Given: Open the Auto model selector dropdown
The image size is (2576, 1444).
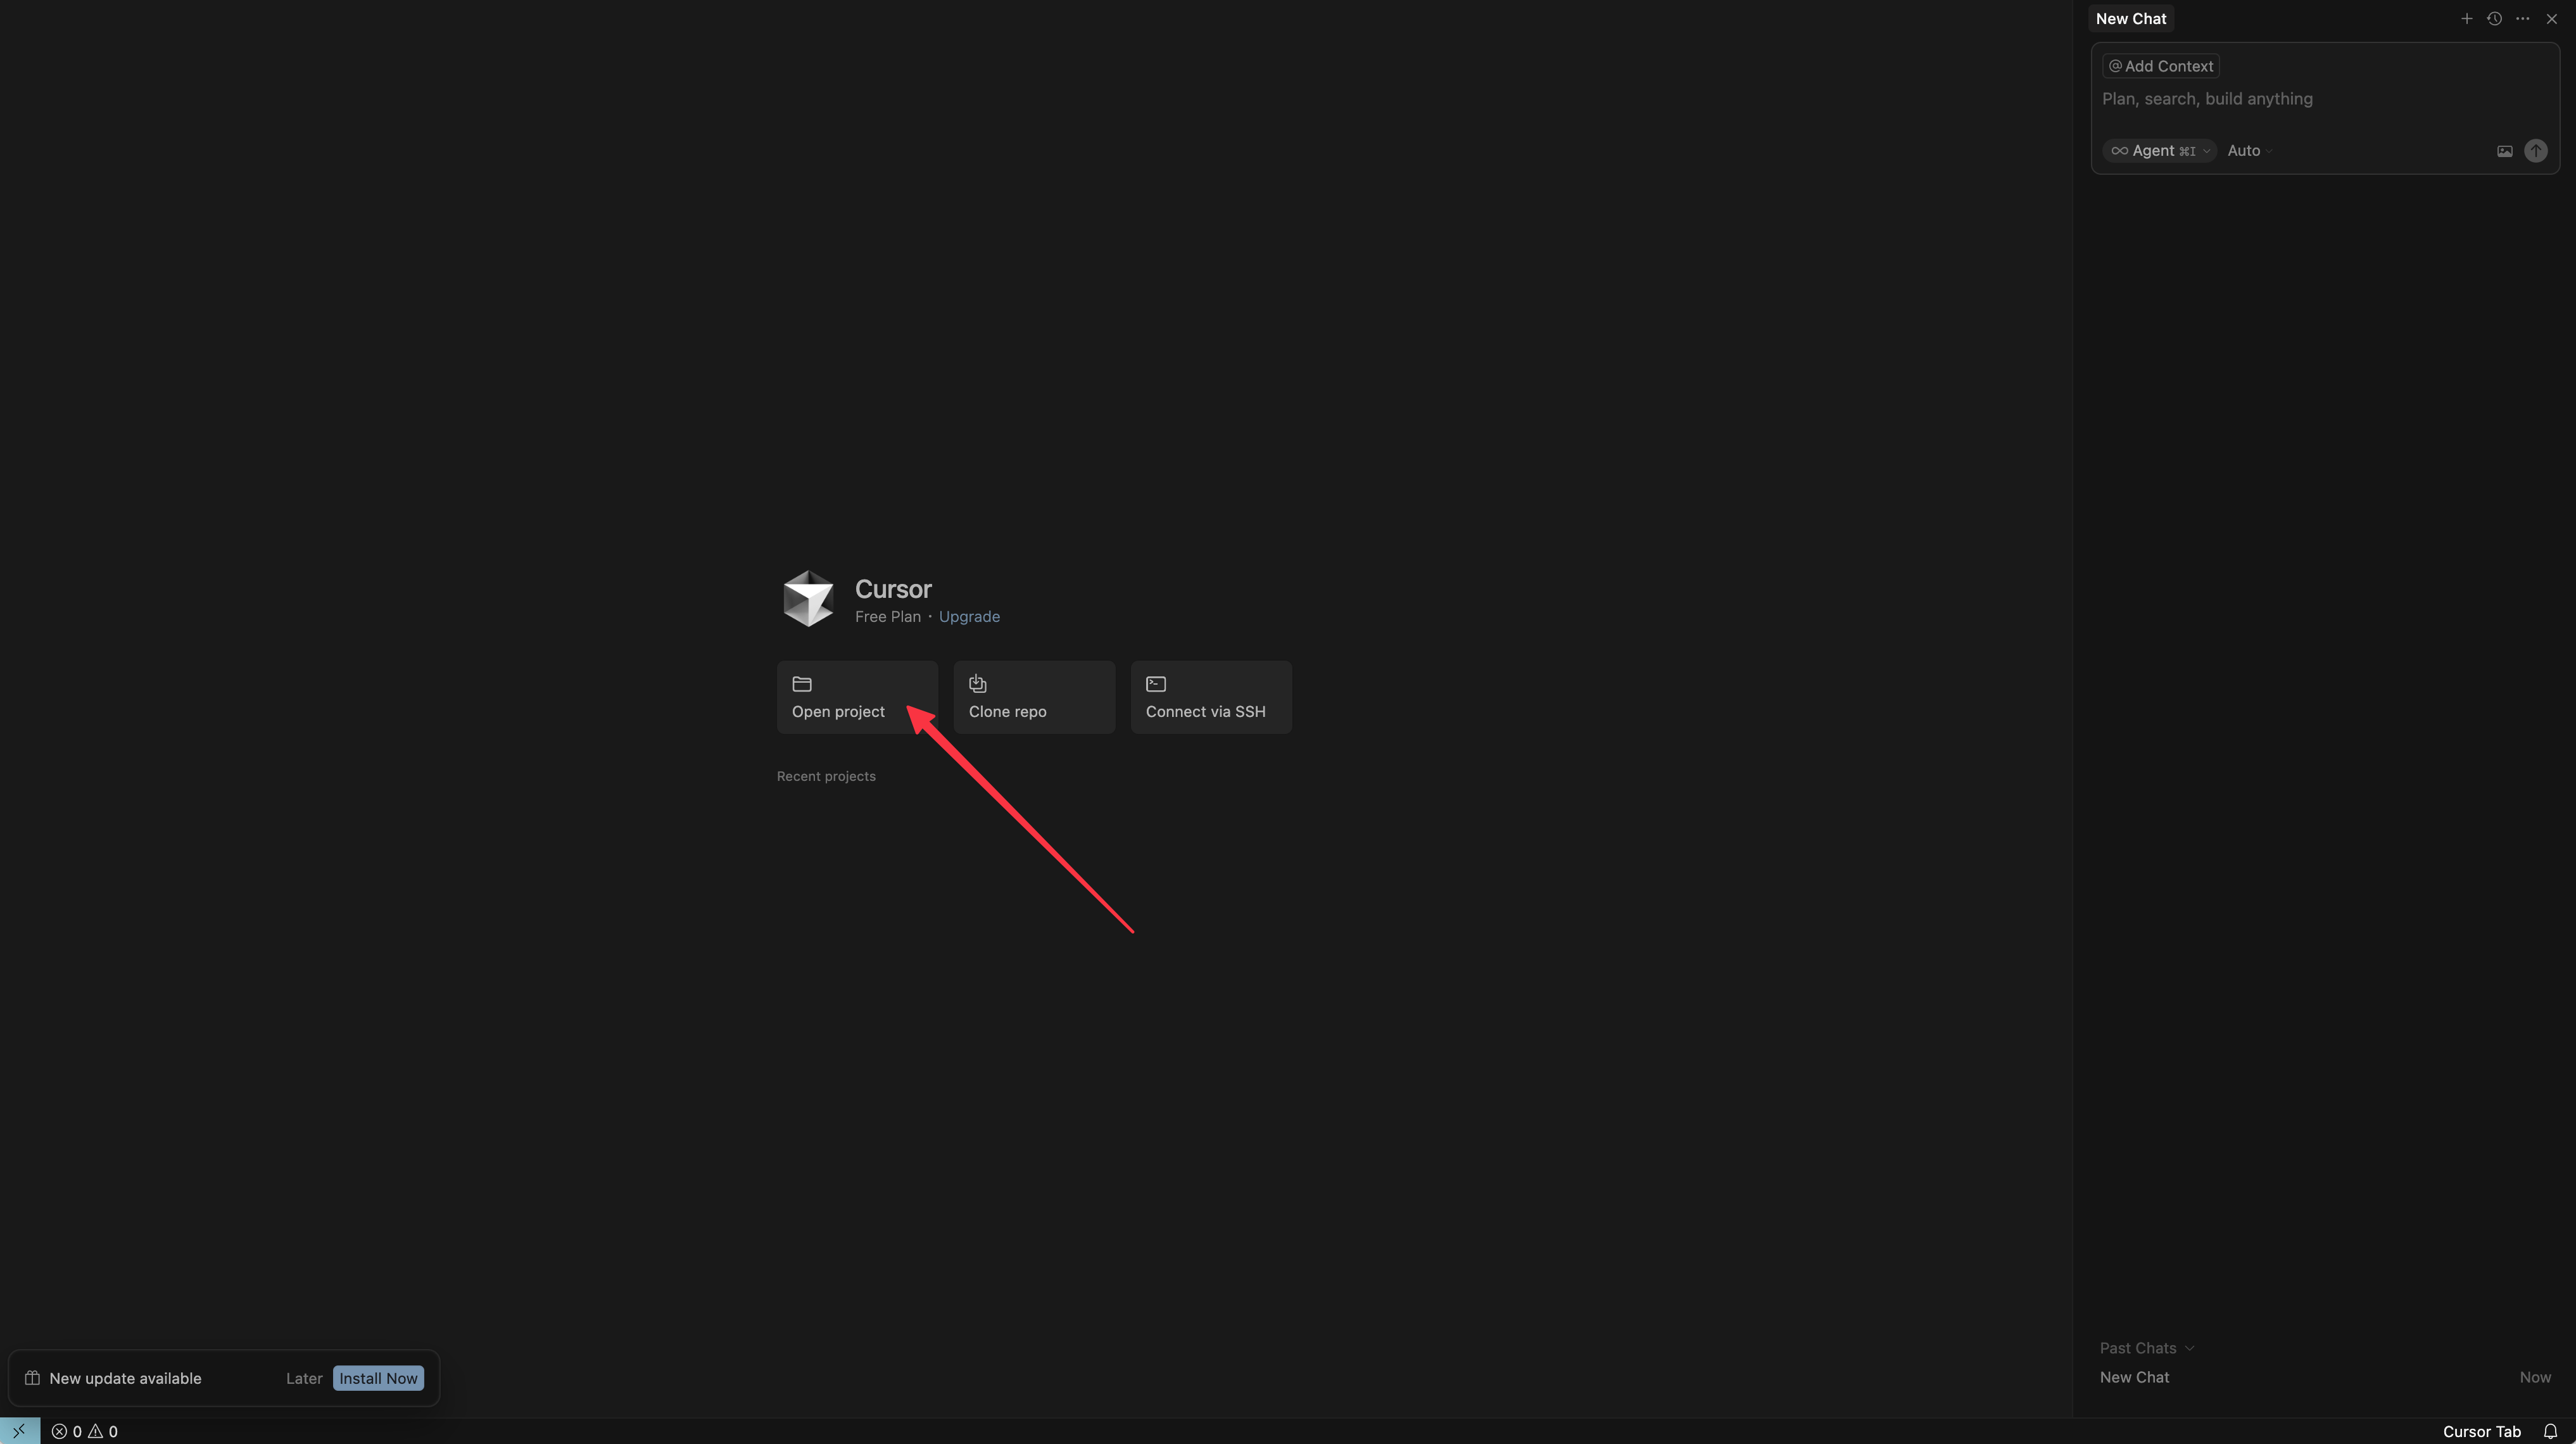Looking at the screenshot, I should (x=2248, y=151).
